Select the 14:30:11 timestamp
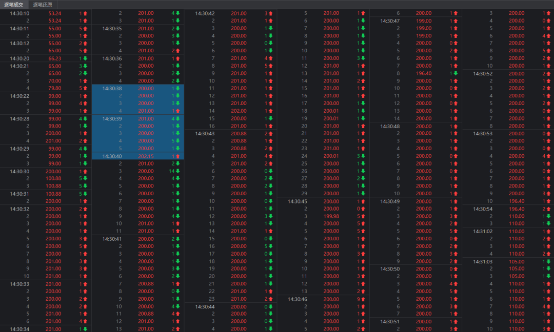The image size is (554, 332). 19,29
